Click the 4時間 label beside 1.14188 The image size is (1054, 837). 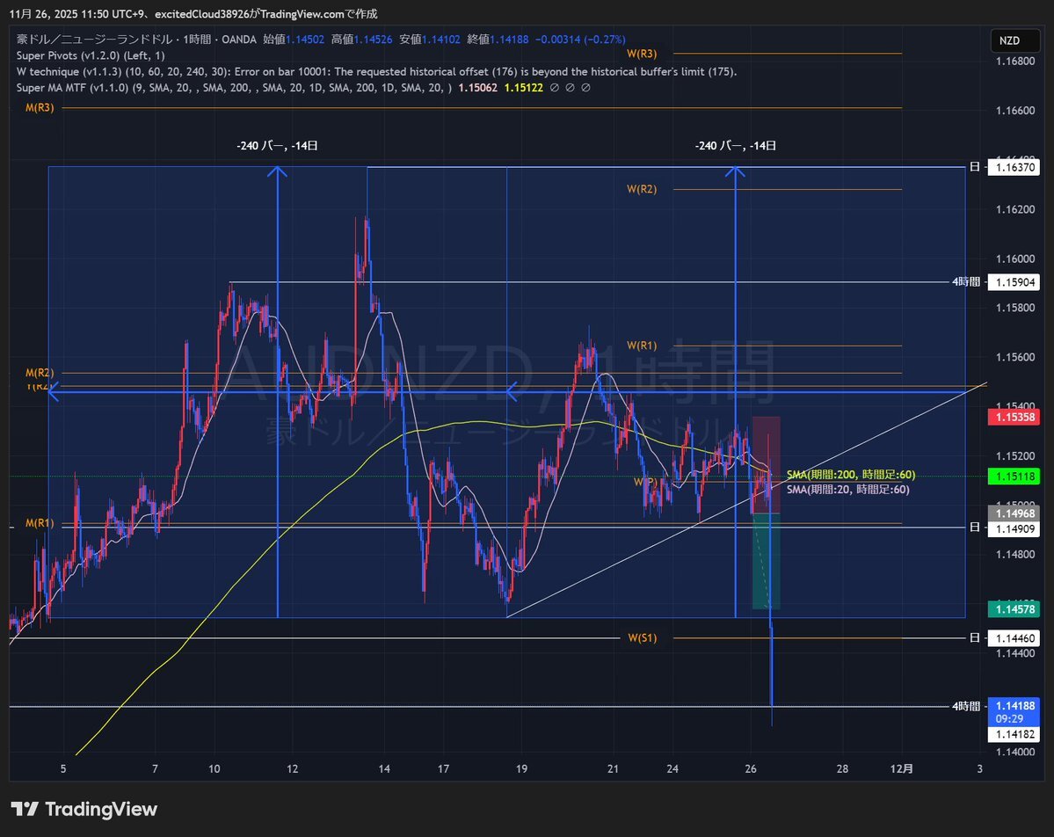[x=966, y=706]
